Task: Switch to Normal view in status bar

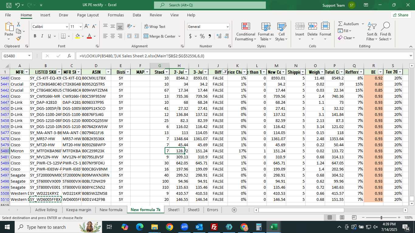Action: pyautogui.click(x=330, y=218)
